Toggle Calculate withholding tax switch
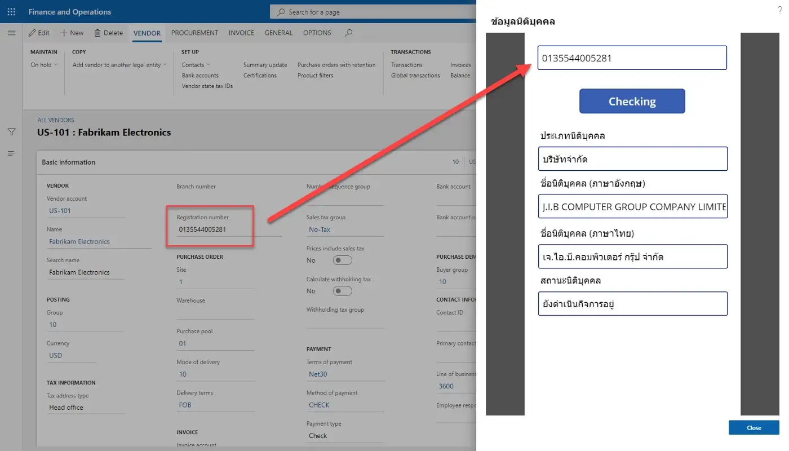Viewport: 789px width, 451px height. [x=343, y=291]
